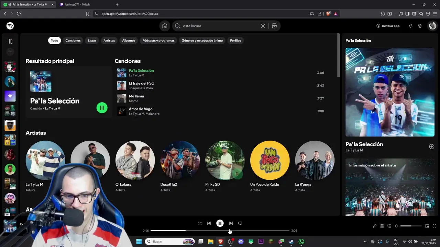This screenshot has height=247, width=440.
Task: Go to Spotify Home (house icon)
Action: (165, 26)
